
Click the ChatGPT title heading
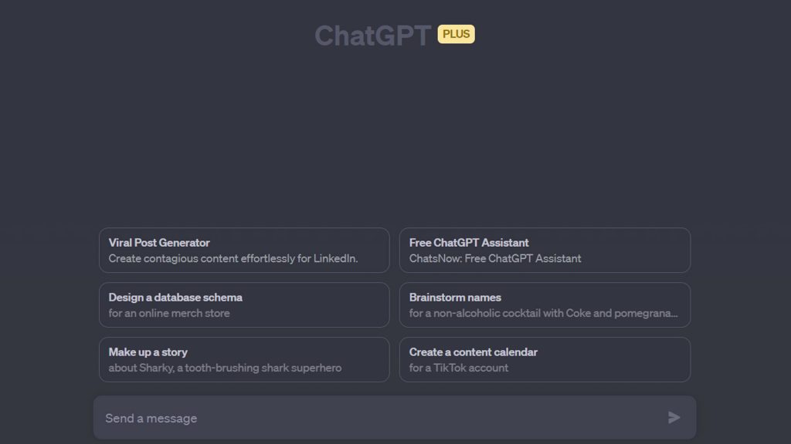(x=372, y=35)
